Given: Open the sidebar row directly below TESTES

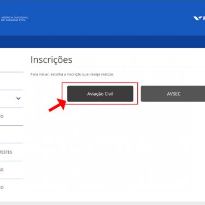Looking at the screenshot, I should pyautogui.click(x=11, y=170).
